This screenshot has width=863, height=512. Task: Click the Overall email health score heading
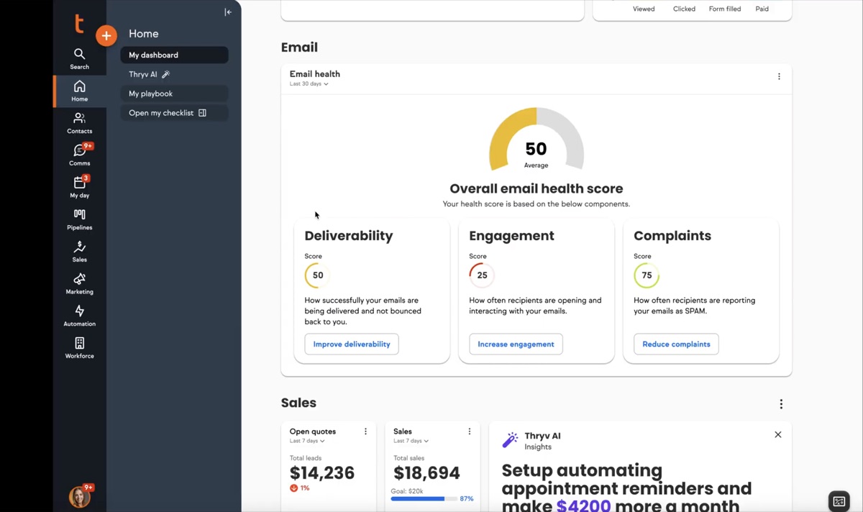click(536, 189)
